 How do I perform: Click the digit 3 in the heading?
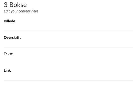(5, 5)
